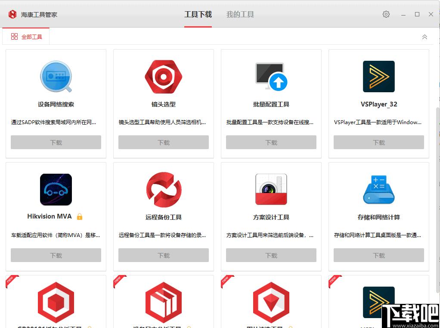Download VSPlayer_32
This screenshot has height=328, width=440.
[379, 142]
